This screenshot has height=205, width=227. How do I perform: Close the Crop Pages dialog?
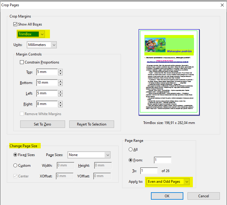click(222, 5)
